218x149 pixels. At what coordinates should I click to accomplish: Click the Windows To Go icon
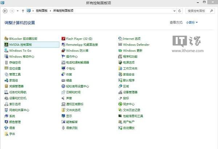point(6,51)
